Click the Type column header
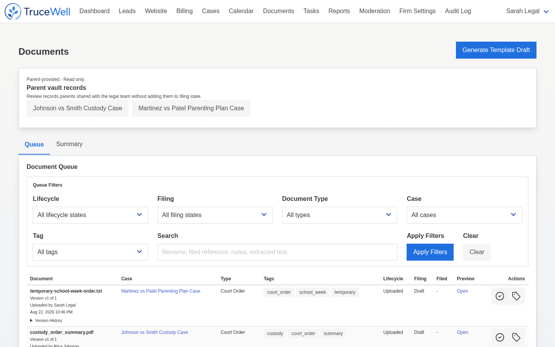 (x=226, y=279)
